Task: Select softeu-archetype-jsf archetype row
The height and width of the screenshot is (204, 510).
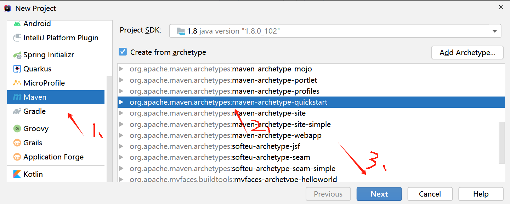Action: click(311, 146)
